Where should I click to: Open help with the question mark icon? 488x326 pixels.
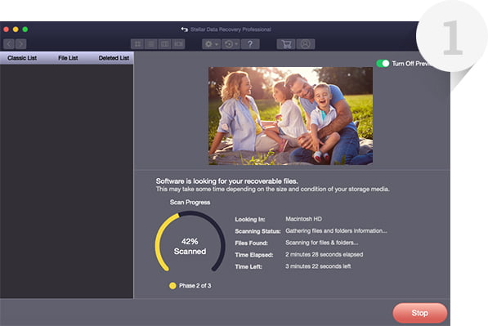click(x=250, y=44)
